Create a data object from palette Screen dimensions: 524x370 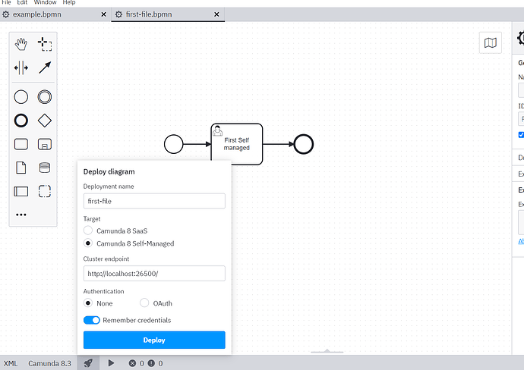pos(21,168)
